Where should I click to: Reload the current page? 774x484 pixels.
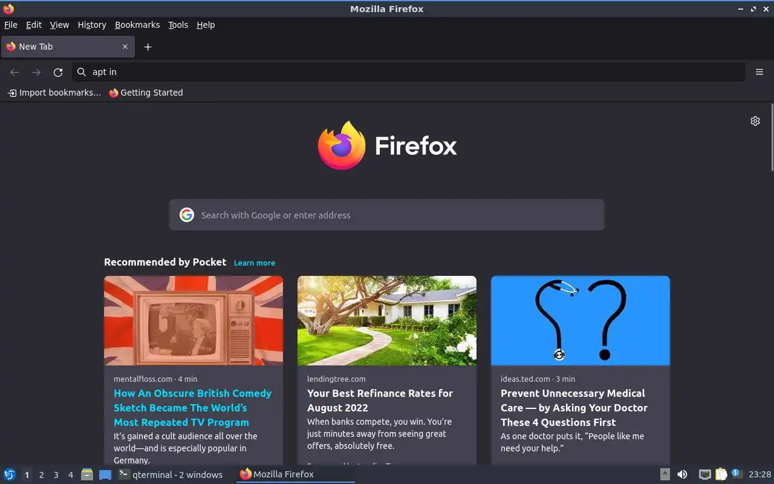(58, 72)
